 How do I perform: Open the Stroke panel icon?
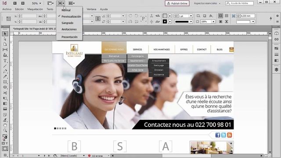(276, 54)
